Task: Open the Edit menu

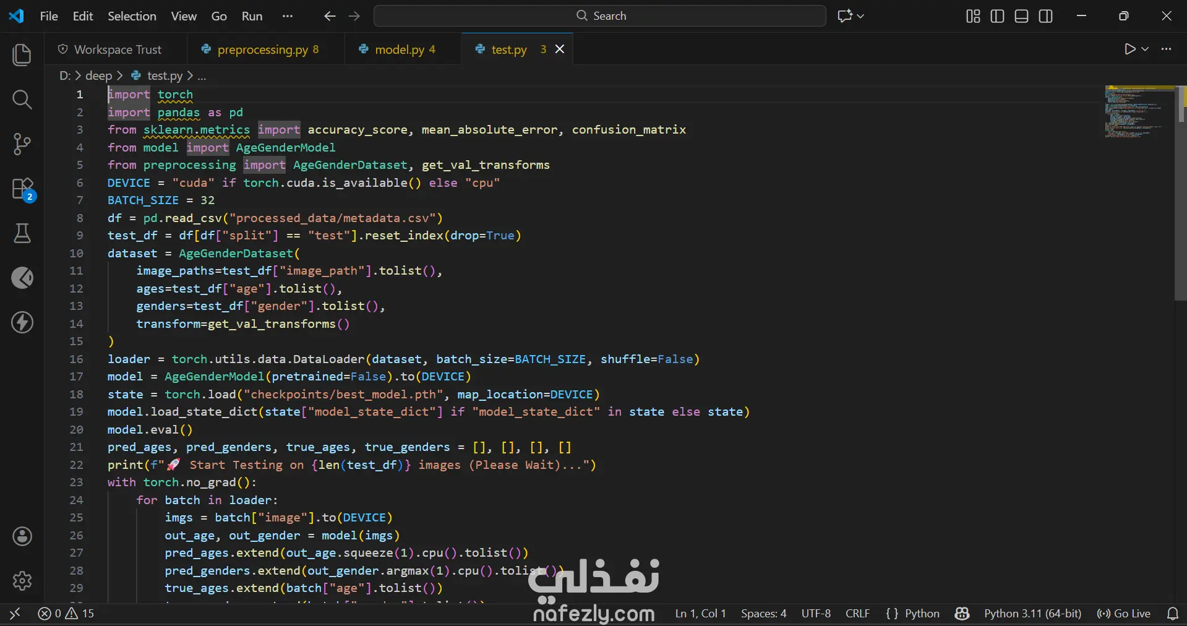Action: coord(83,16)
